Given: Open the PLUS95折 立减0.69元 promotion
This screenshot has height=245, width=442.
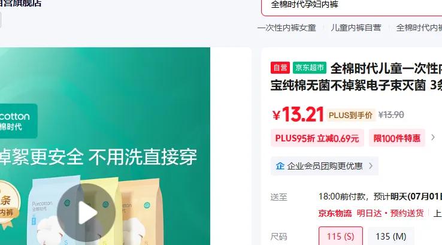Looking at the screenshot, I should pyautogui.click(x=317, y=138).
